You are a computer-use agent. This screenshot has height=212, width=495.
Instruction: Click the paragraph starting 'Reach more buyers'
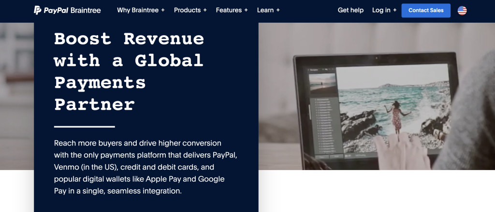pyautogui.click(x=145, y=167)
